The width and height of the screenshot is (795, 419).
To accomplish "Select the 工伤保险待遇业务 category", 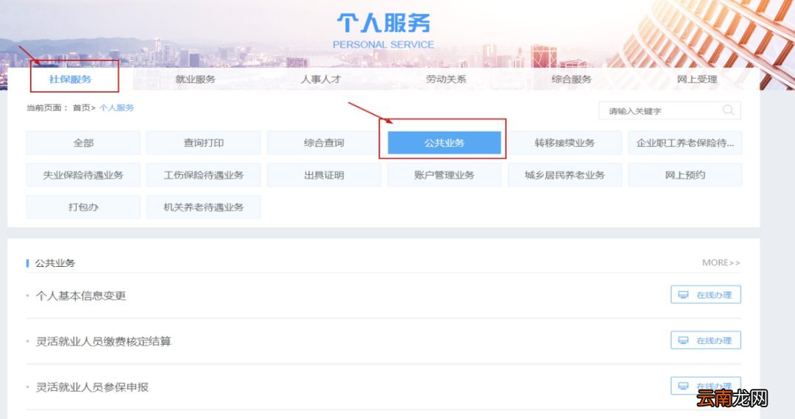I will click(203, 175).
